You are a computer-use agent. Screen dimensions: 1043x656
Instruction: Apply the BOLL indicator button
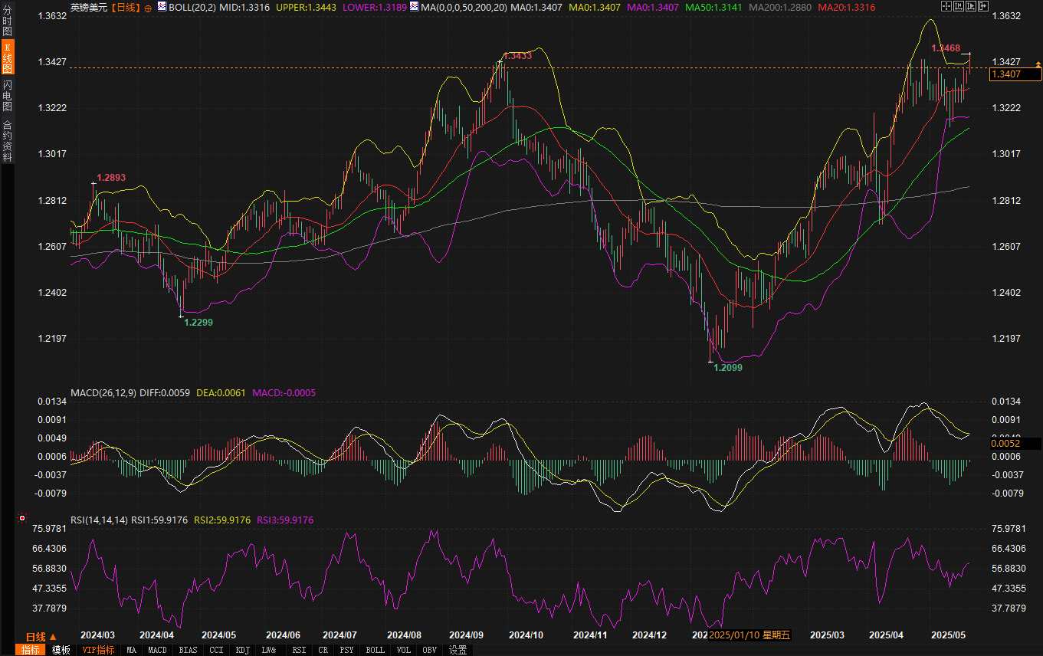coord(375,650)
